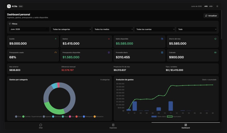The height and width of the screenshot is (133, 227).
Task: Click the Promedio diario calendar icon
Action: coord(162,52)
